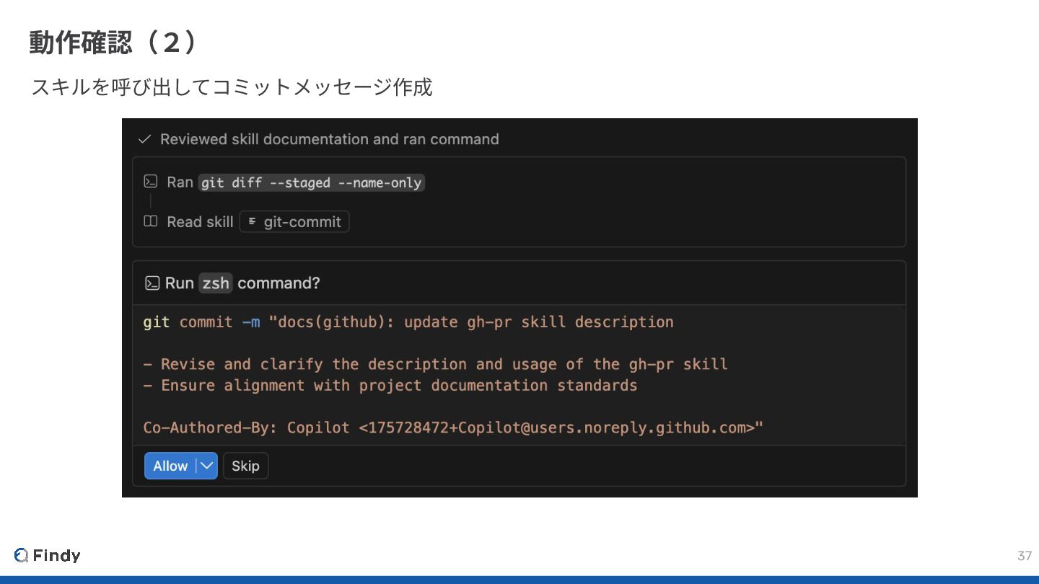Click the Co-Authored-By Copilot line

click(452, 428)
